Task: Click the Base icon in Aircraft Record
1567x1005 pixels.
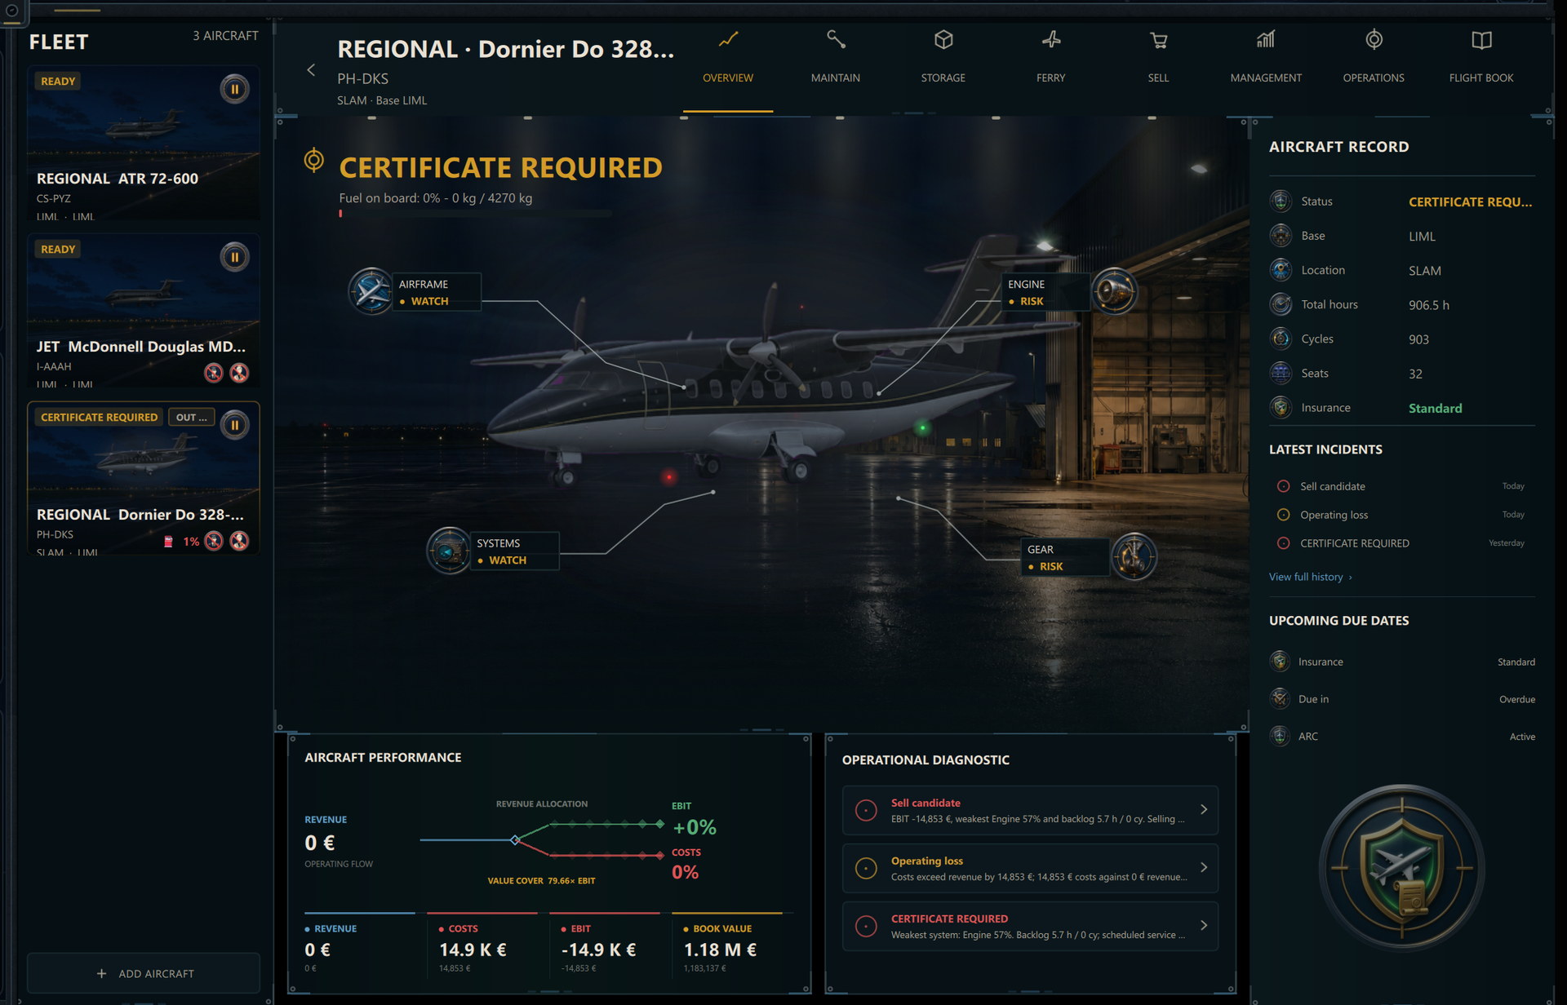Action: pos(1281,236)
